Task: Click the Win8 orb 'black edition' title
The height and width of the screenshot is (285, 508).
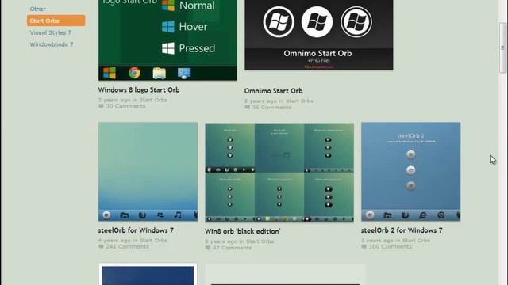Action: [x=242, y=231]
